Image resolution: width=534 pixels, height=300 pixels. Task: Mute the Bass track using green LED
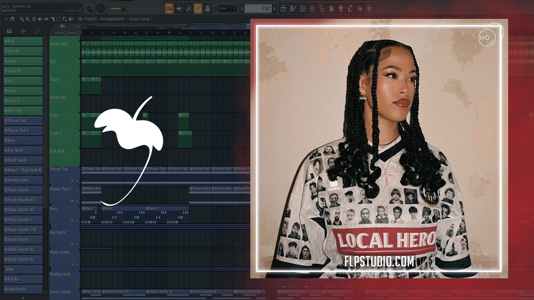pyautogui.click(x=77, y=221)
